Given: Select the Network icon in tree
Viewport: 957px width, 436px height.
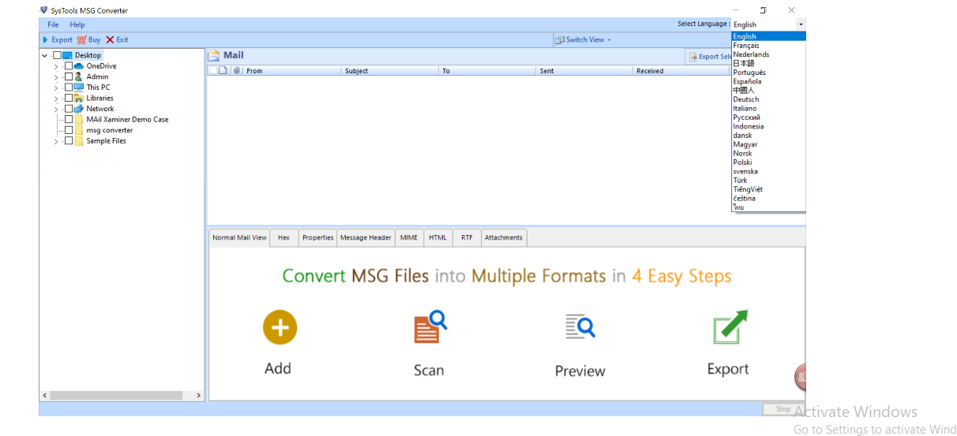Looking at the screenshot, I should (79, 109).
